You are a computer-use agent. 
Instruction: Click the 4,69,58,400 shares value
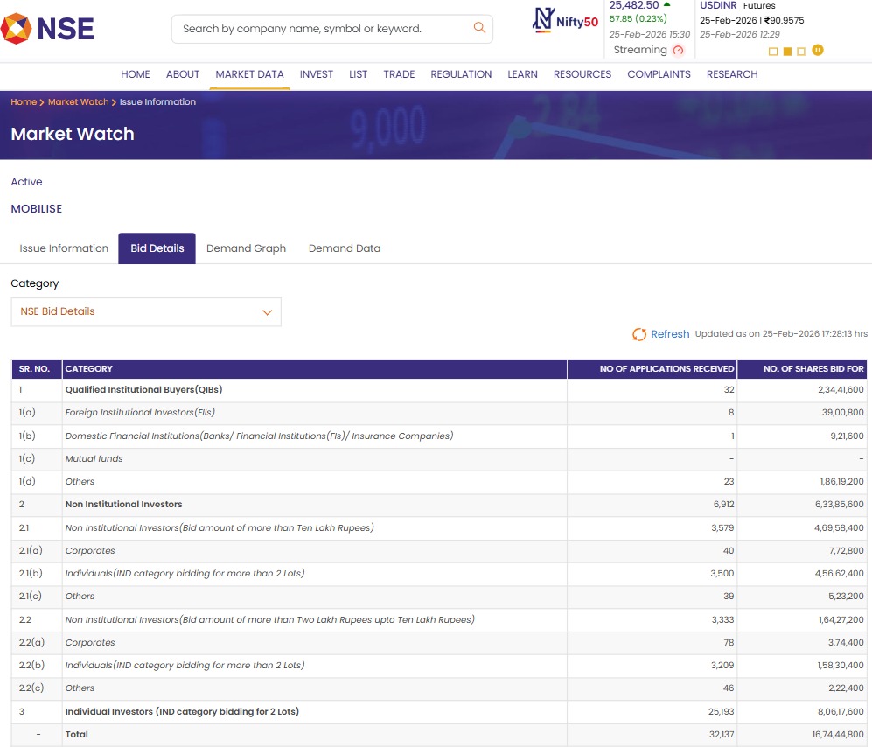839,527
